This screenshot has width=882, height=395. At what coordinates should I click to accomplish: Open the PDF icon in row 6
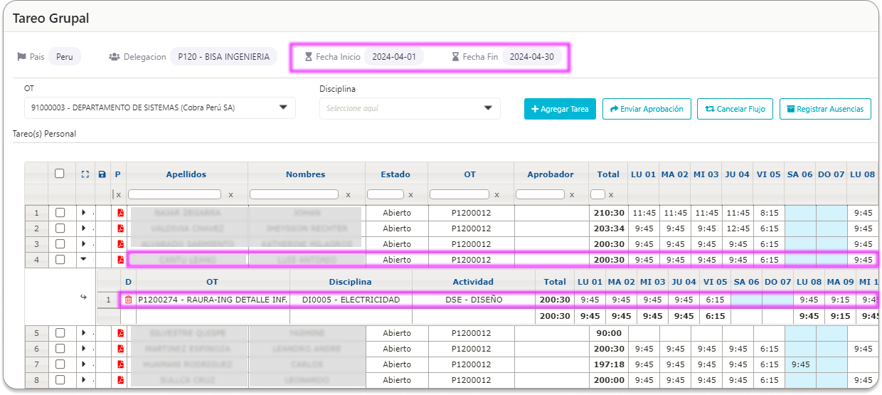tap(120, 349)
